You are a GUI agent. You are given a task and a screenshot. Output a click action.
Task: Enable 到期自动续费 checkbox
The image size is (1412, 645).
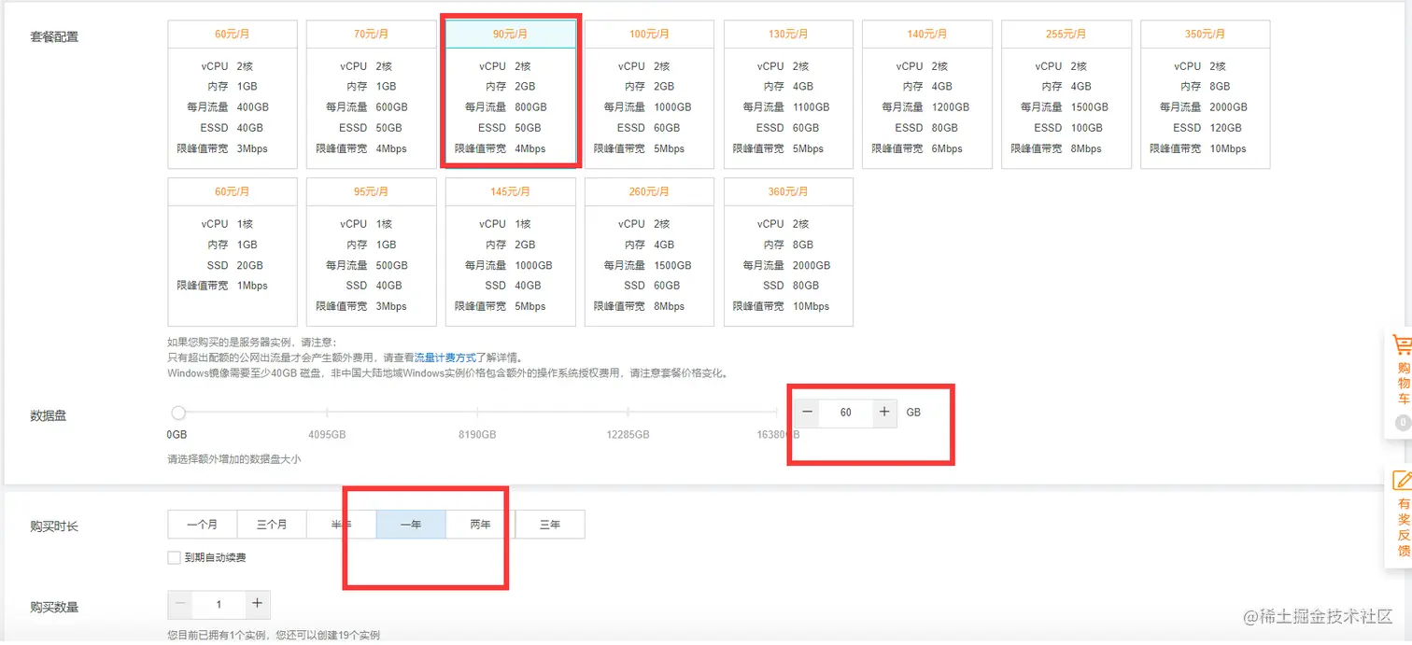(174, 557)
